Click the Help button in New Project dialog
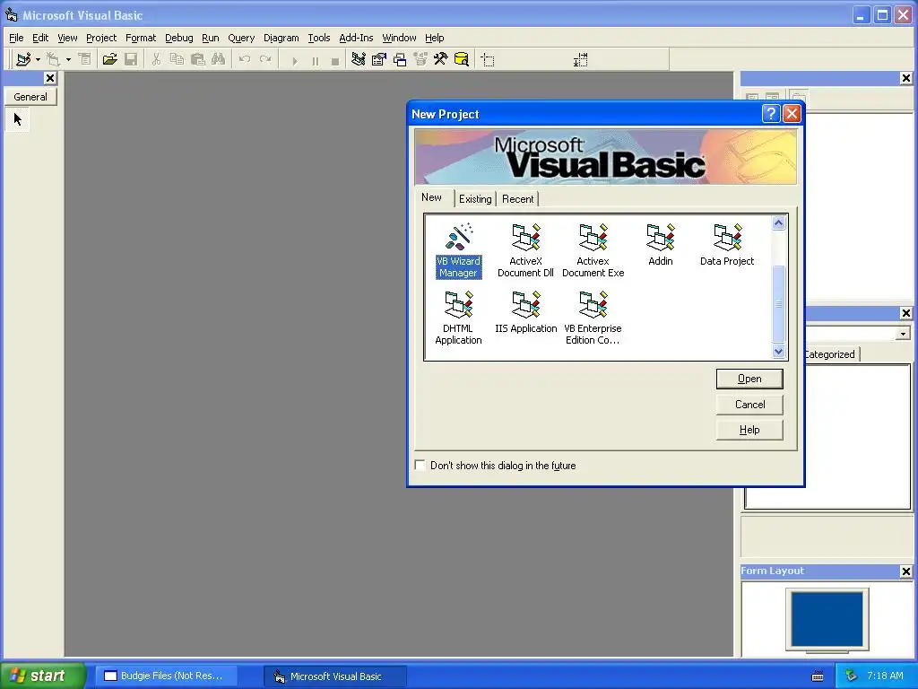Screen dimensions: 918x689 749,430
